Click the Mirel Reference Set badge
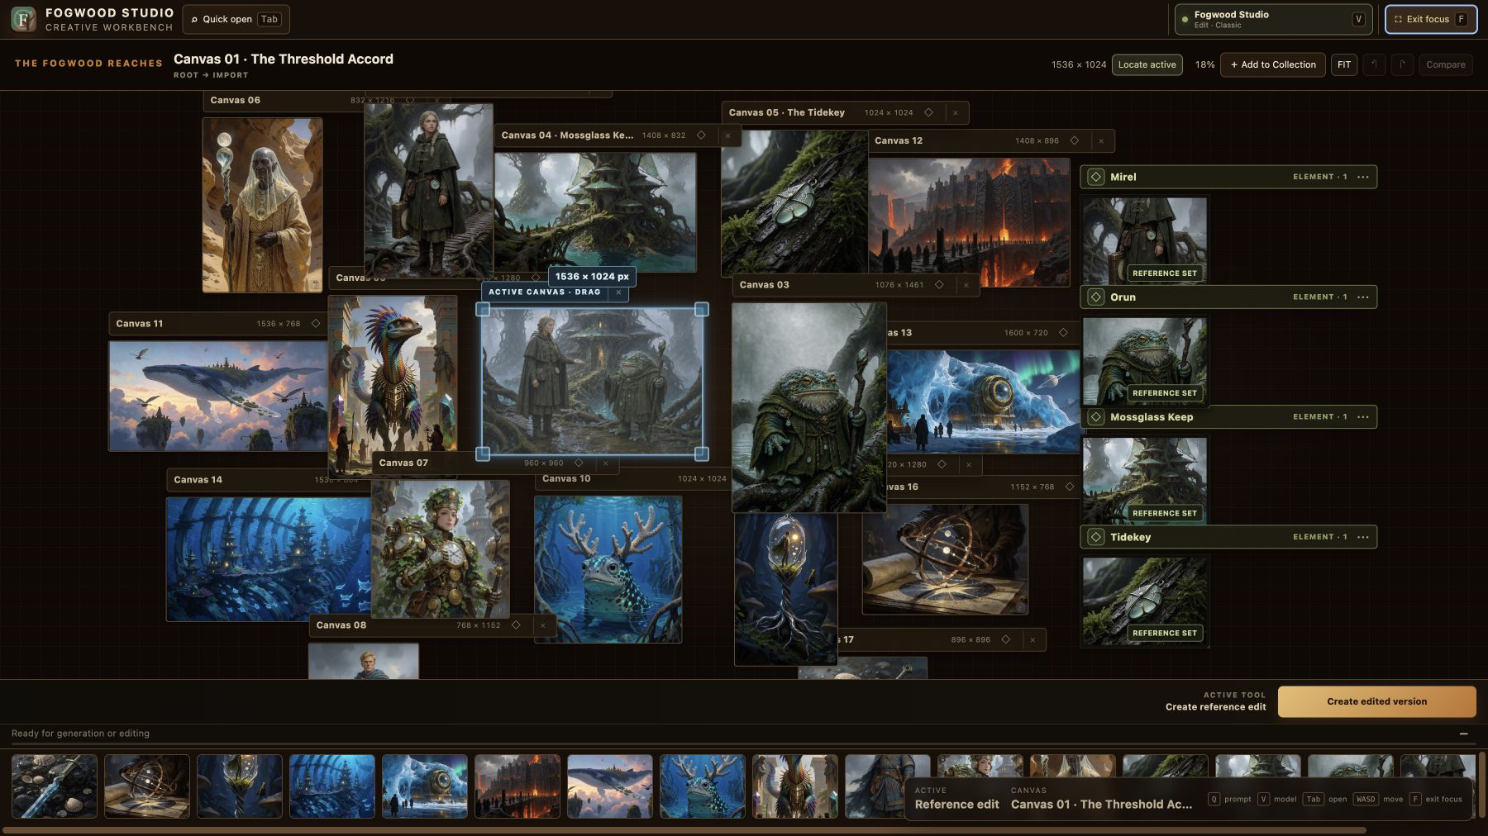This screenshot has width=1488, height=836. (1165, 273)
